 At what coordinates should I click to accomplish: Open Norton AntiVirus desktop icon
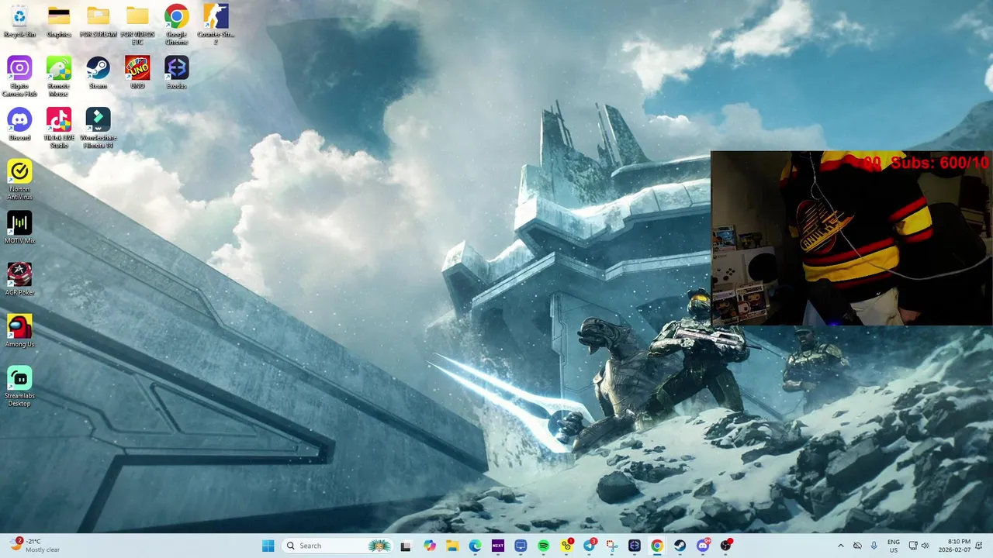coord(19,180)
